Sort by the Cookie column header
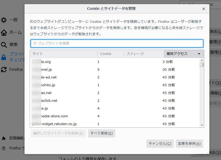This screenshot has height=160, width=221. (111, 54)
